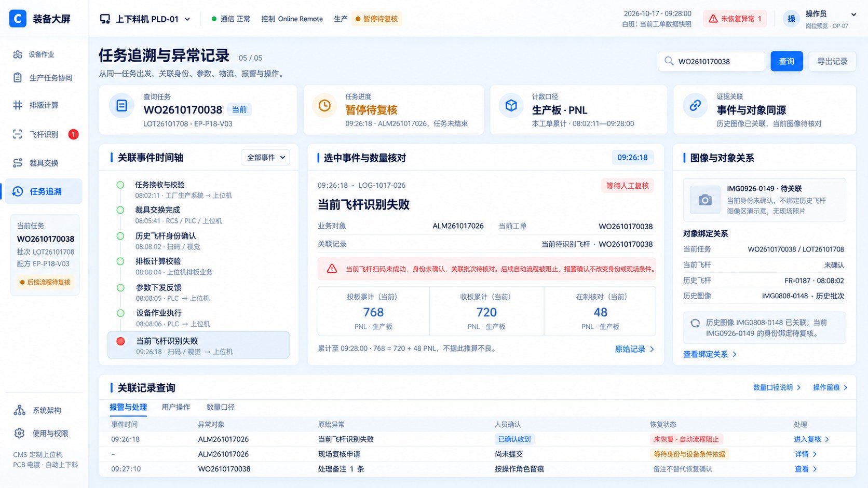Screen dimensions: 868x488
Task: Open 飞杆识别 scan icon
Action: tap(18, 134)
